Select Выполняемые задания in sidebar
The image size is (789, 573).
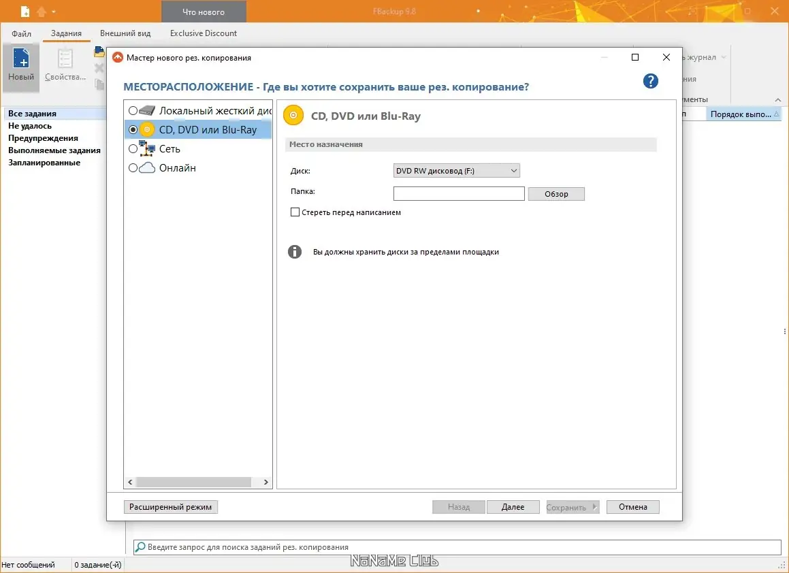(x=54, y=150)
